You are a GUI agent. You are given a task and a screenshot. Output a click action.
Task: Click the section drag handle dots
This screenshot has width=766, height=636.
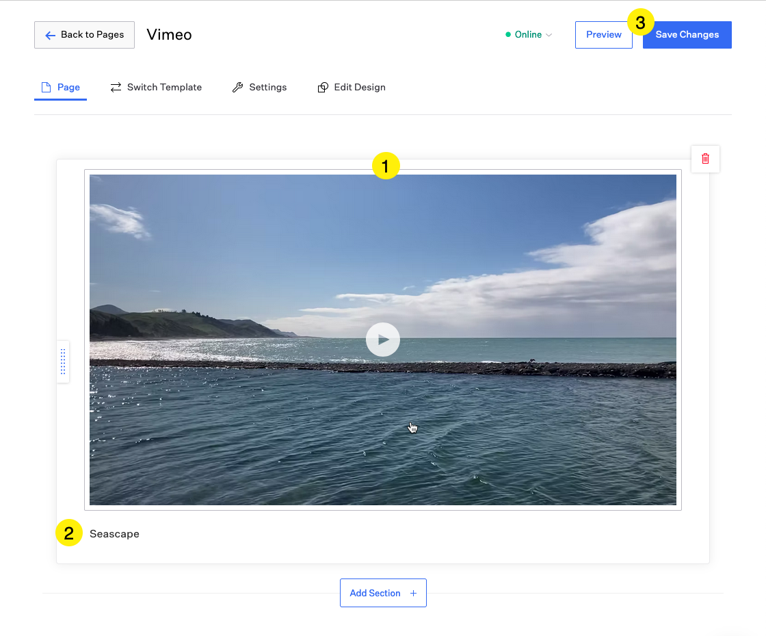click(63, 361)
